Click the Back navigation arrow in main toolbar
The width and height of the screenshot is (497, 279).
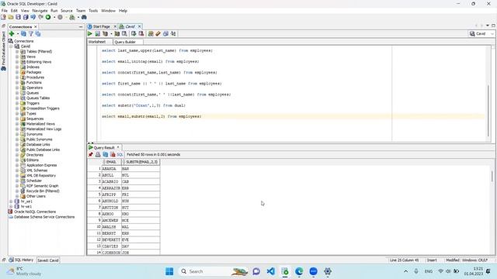point(33,17)
